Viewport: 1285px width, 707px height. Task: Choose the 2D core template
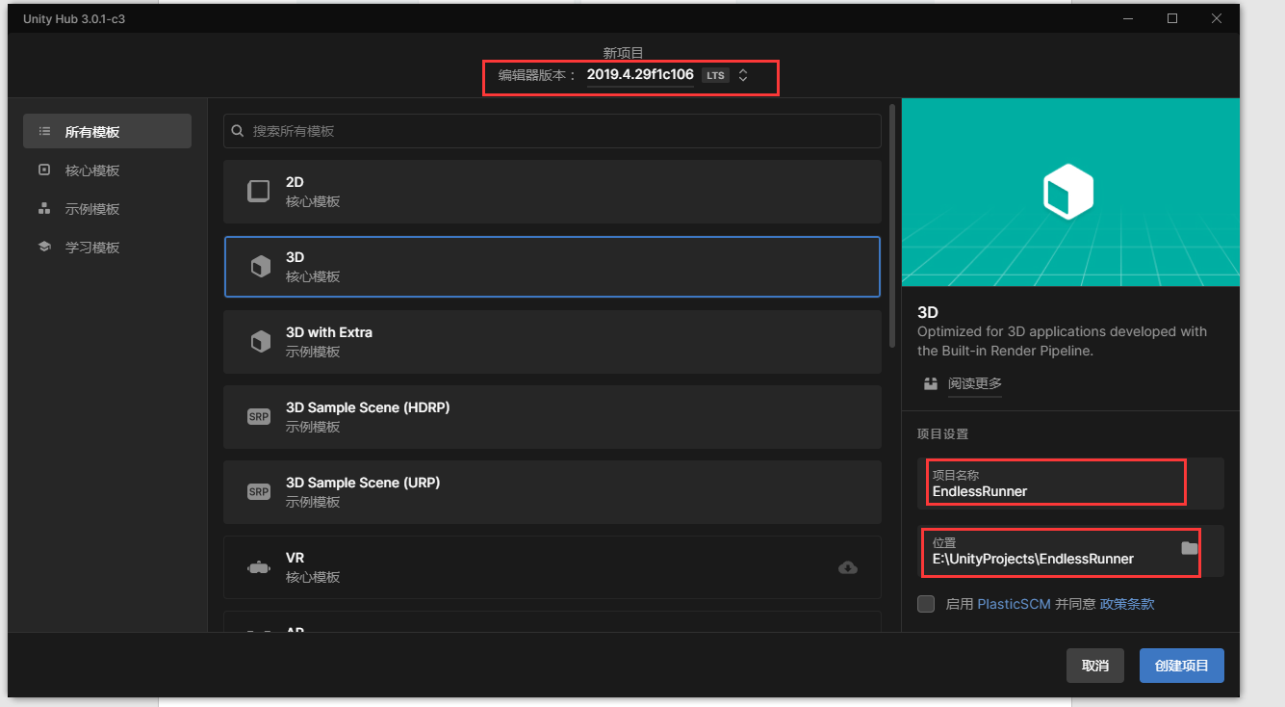(x=553, y=192)
